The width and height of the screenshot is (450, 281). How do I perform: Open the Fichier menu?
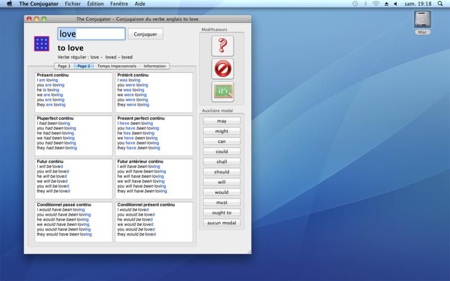pos(73,4)
